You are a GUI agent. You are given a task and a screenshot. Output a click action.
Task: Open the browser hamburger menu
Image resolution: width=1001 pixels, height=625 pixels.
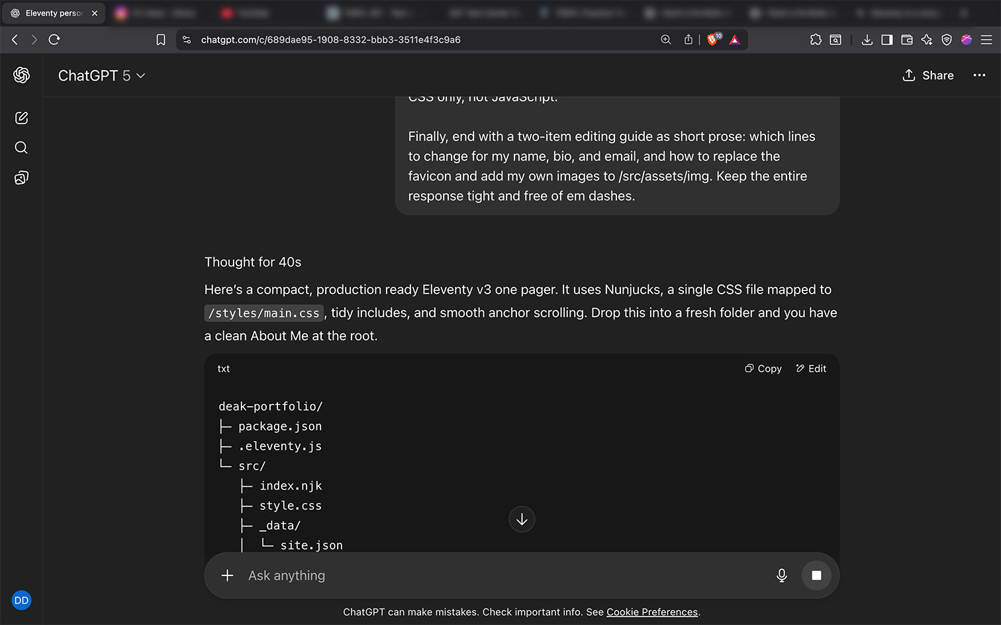tap(986, 40)
